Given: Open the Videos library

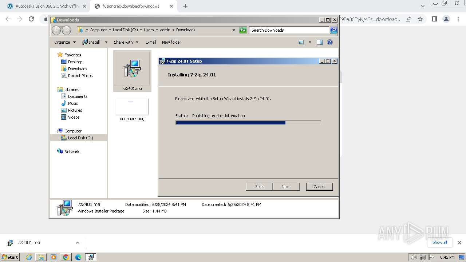Looking at the screenshot, I should 74,117.
